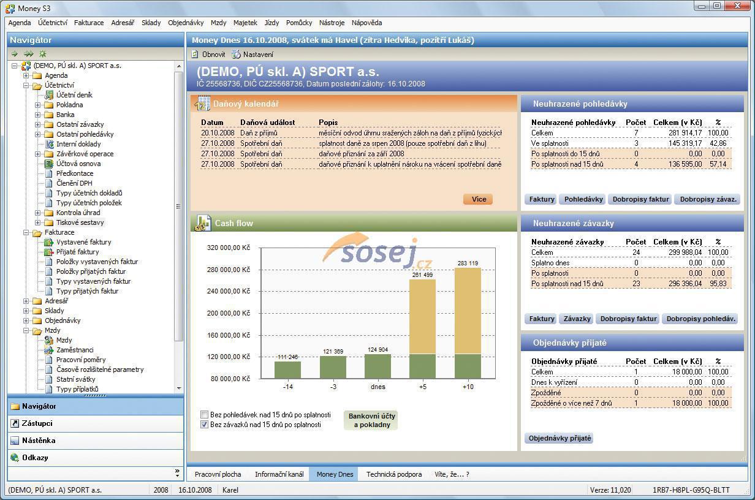
Task: Select Statní svátky document icon
Action: pyautogui.click(x=49, y=379)
